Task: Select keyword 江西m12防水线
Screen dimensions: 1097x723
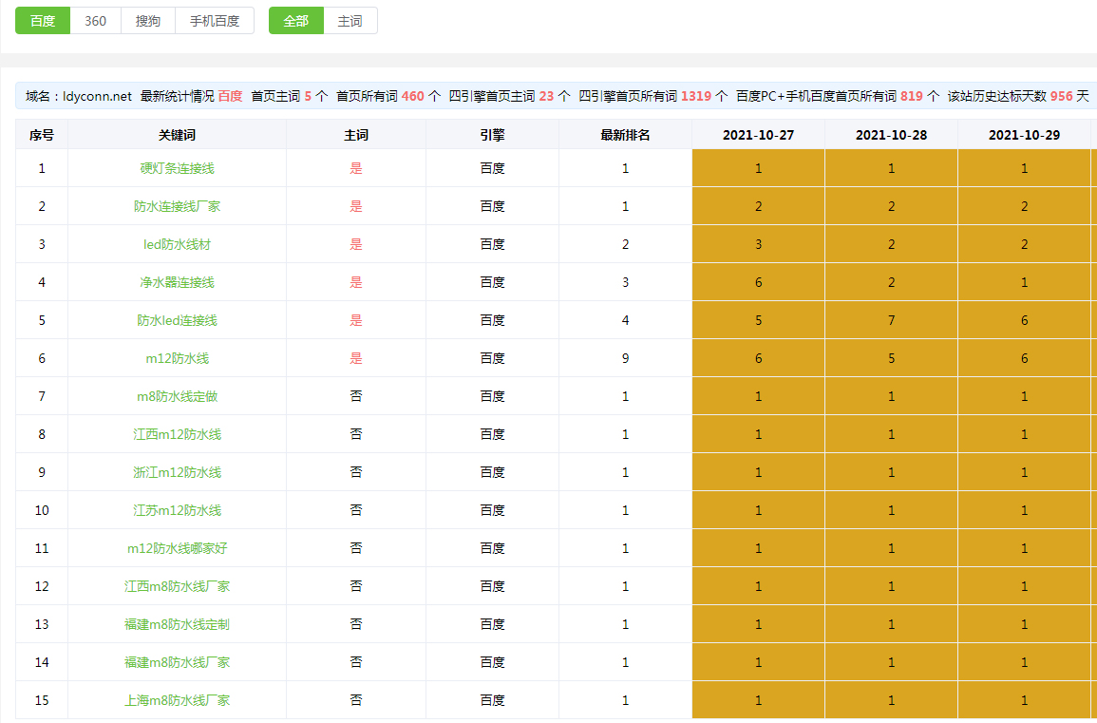Action: click(x=177, y=434)
